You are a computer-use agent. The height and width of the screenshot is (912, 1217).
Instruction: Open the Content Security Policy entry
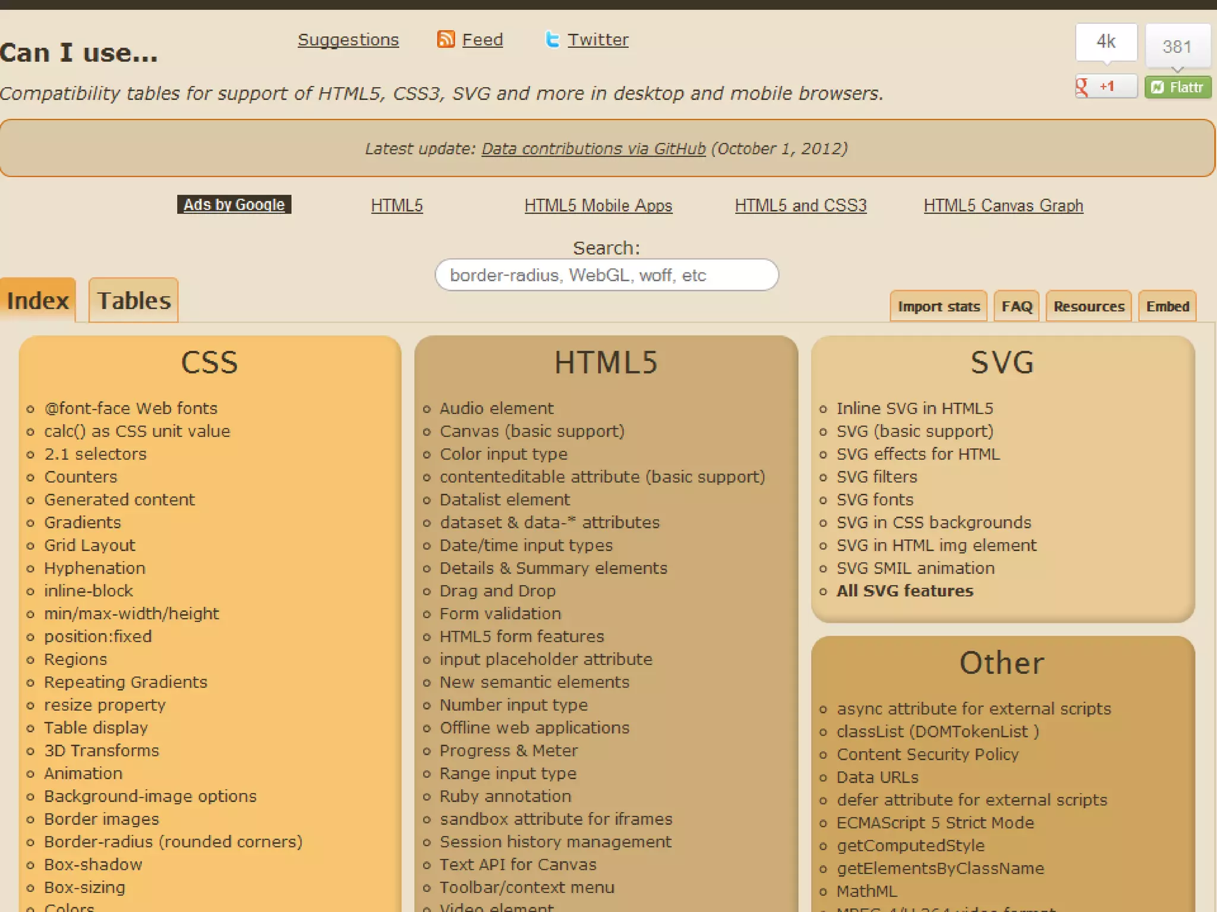(928, 755)
